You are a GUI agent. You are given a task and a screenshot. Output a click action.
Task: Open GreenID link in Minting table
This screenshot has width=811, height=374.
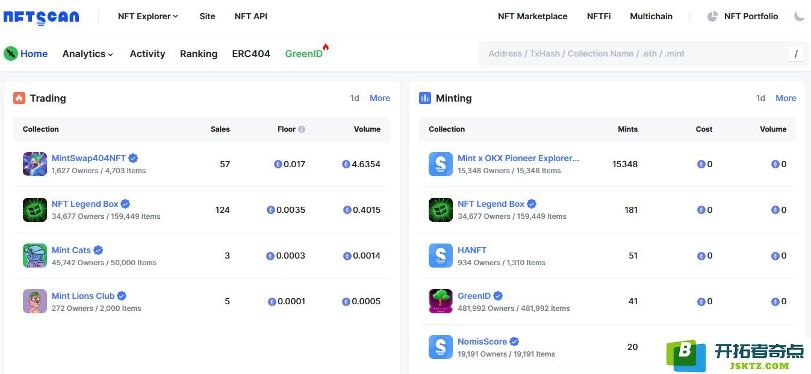[474, 296]
